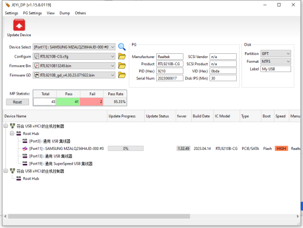Click the 0% update progress bar
This screenshot has width=303, height=228.
point(125,149)
